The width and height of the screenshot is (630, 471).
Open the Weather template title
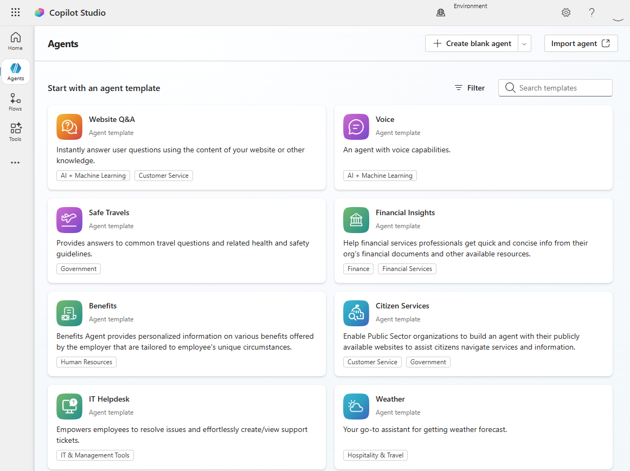390,399
